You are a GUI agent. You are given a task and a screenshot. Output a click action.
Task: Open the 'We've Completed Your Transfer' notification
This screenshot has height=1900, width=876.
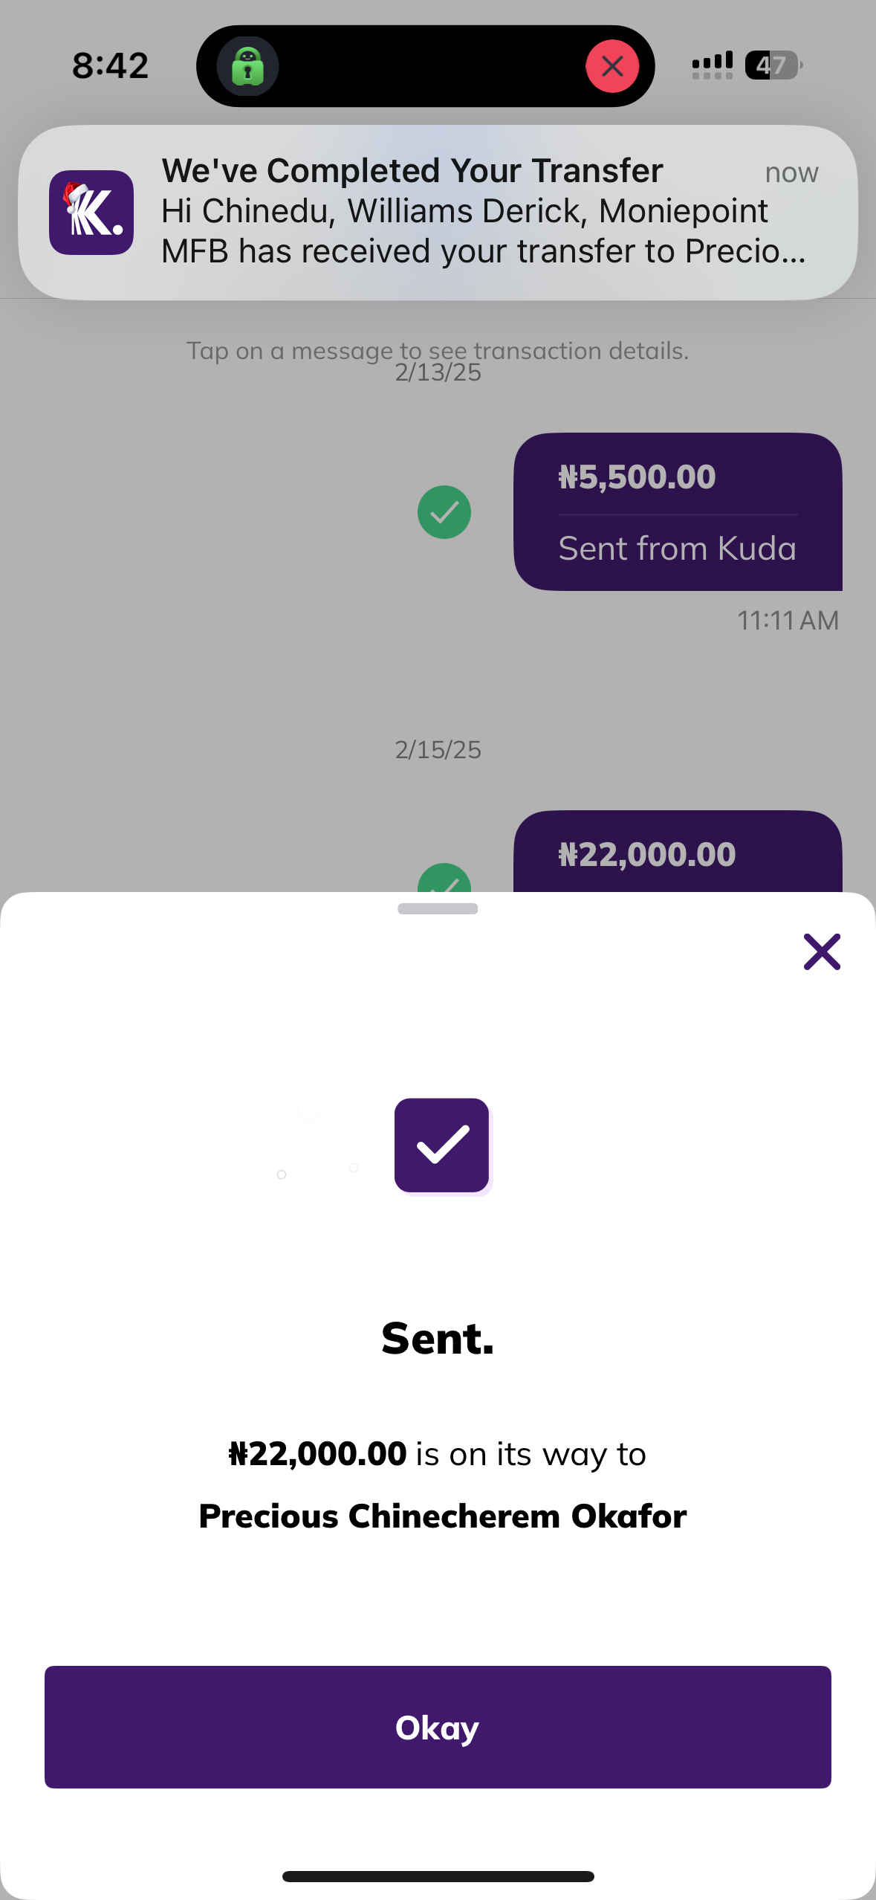[461, 212]
